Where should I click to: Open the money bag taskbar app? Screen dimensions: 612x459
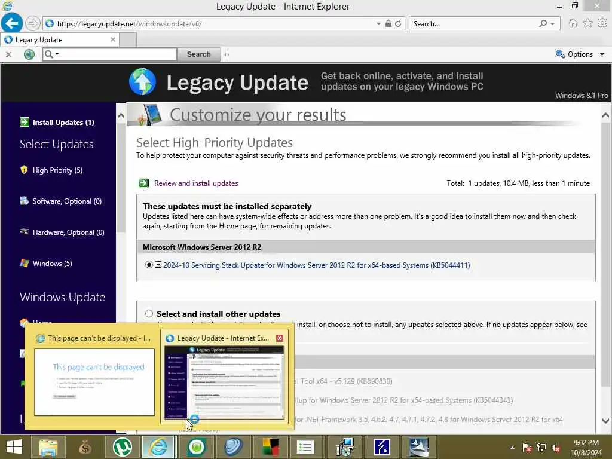pos(85,447)
